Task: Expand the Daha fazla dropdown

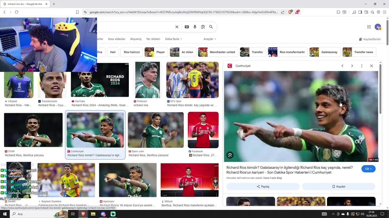Action: [174, 39]
